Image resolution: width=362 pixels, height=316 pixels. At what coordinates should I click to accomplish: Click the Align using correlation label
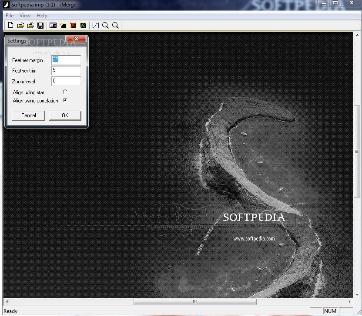35,101
